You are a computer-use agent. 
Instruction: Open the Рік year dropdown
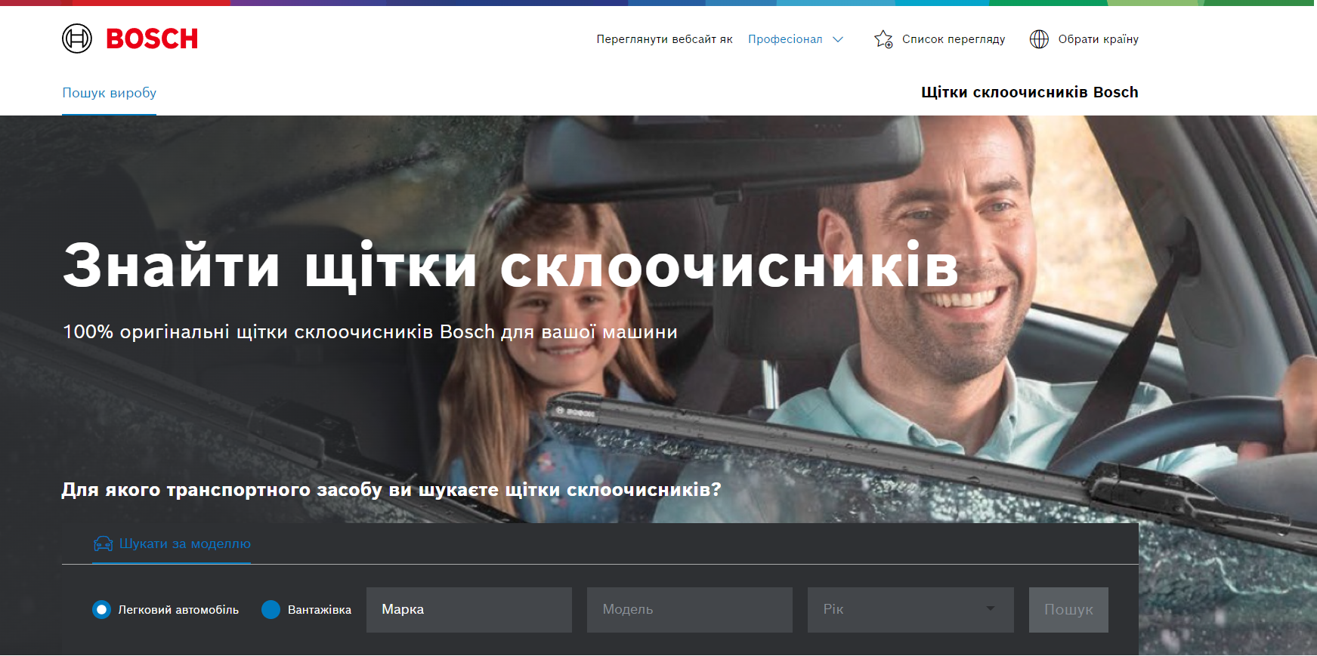[x=910, y=610]
